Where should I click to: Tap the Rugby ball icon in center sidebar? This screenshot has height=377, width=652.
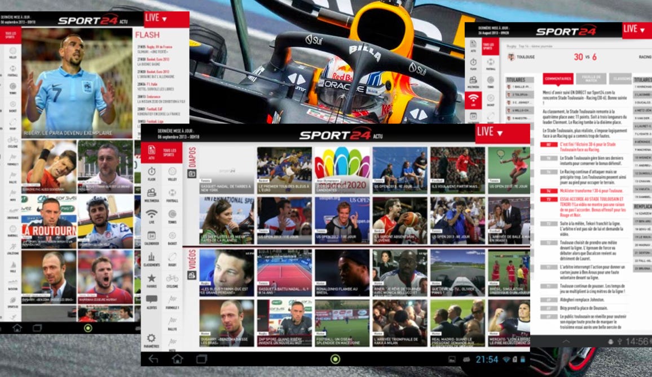pos(172,258)
